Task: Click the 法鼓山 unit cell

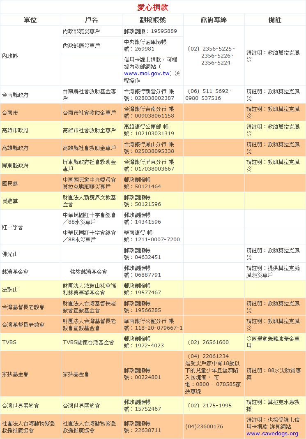Action: click(x=10, y=289)
